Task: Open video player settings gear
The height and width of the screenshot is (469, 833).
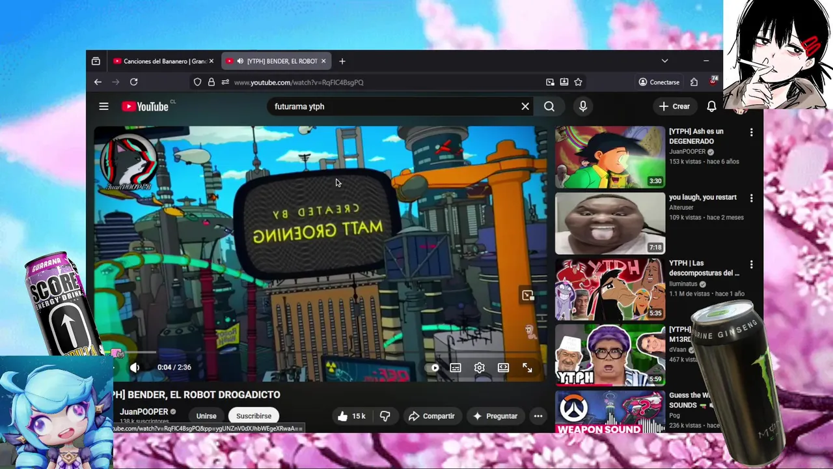Action: [x=479, y=368]
